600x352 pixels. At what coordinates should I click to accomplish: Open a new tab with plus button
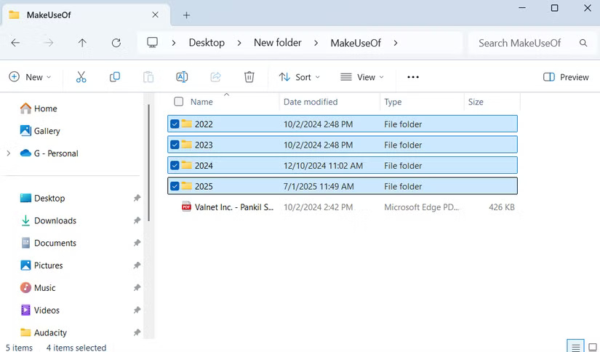186,15
